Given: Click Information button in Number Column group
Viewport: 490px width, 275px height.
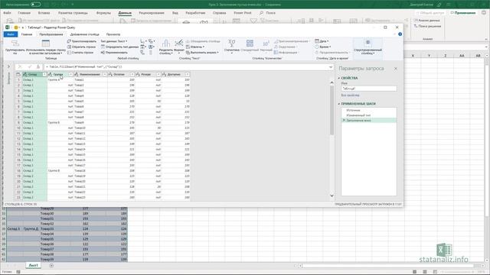Looking at the screenshot, I should point(286,53).
